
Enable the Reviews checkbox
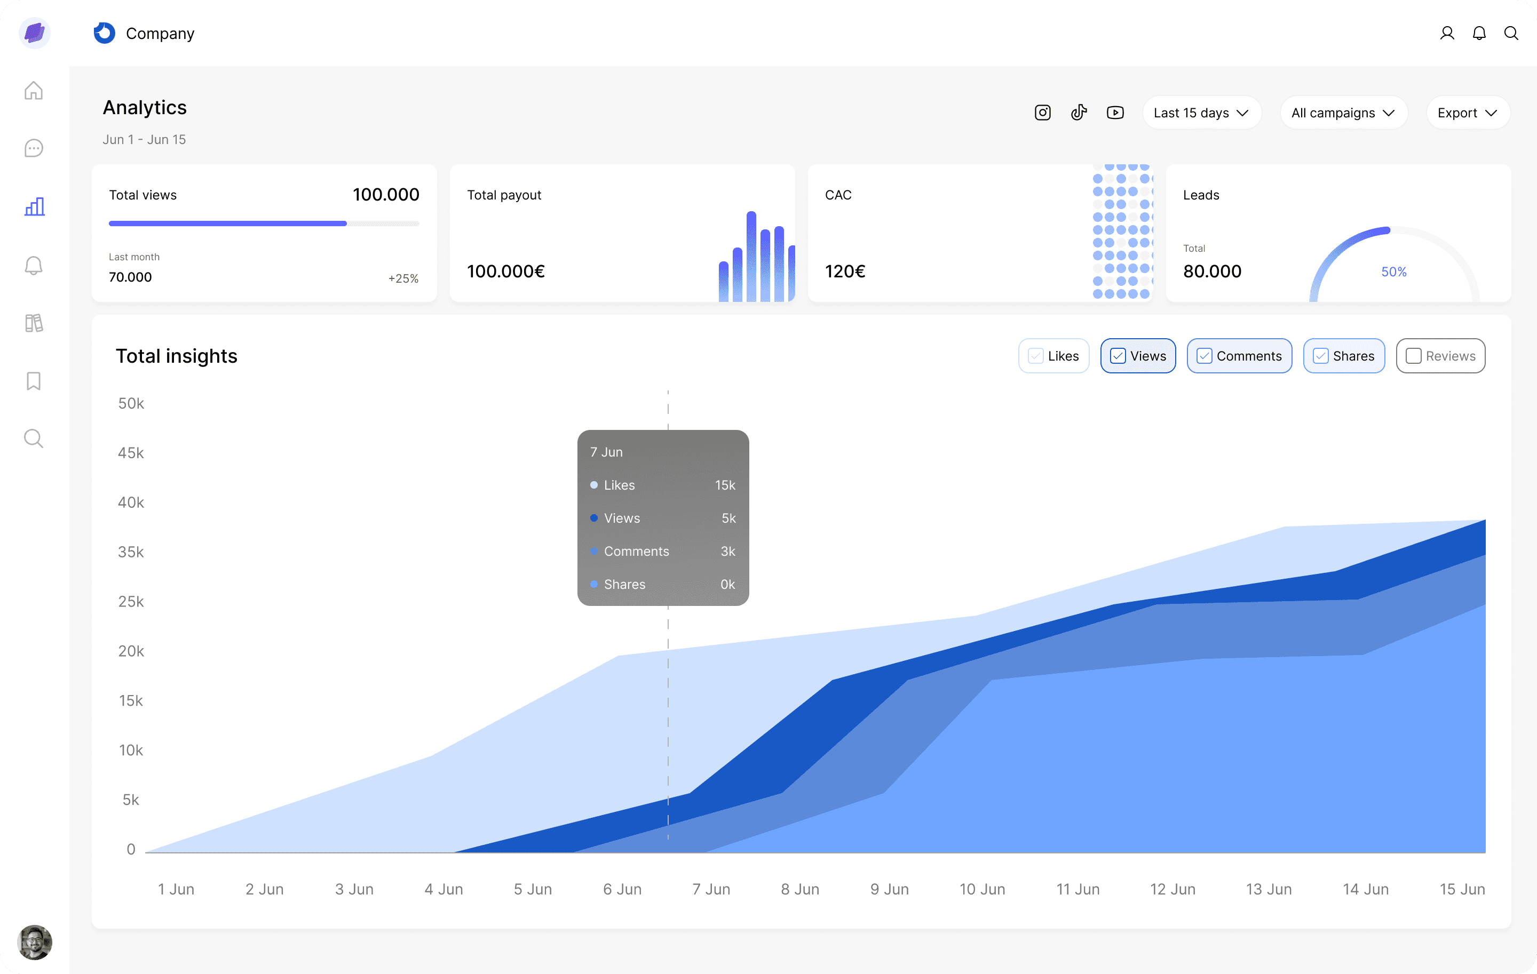pos(1413,356)
